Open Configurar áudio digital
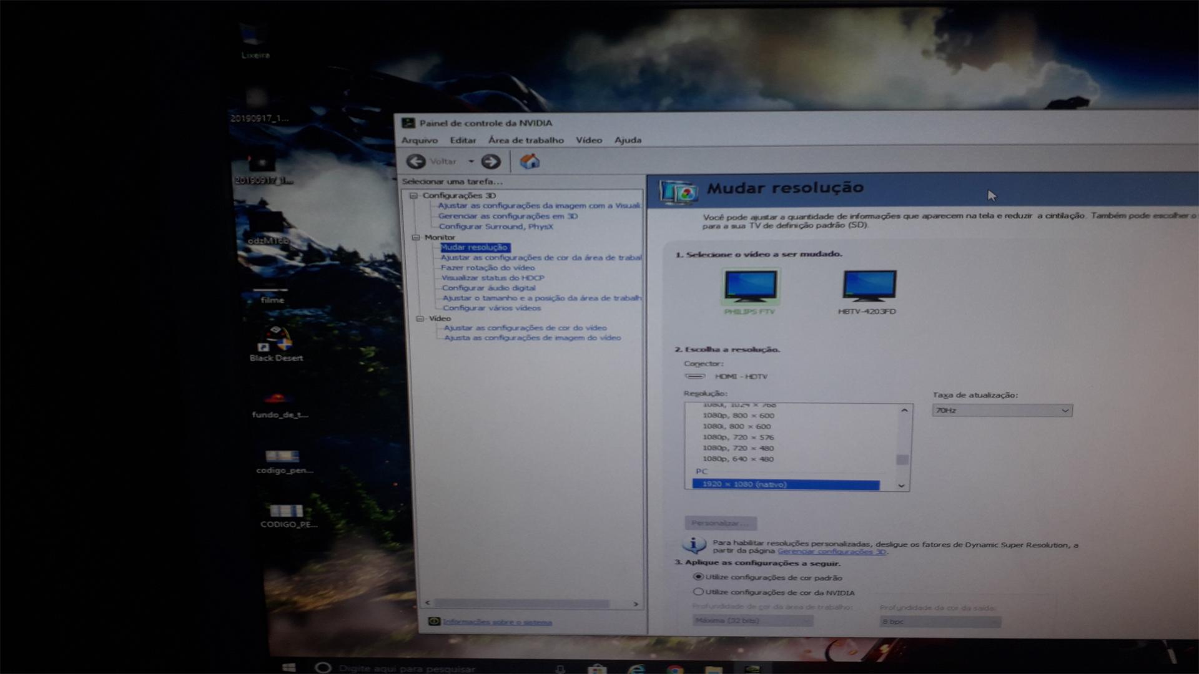The width and height of the screenshot is (1199, 674). click(488, 288)
